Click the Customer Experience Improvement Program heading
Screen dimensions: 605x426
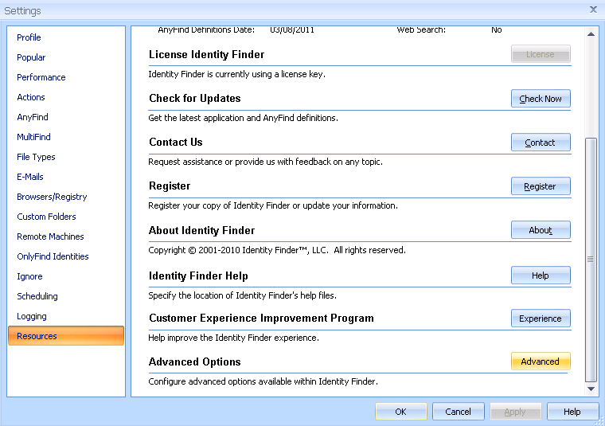point(262,319)
